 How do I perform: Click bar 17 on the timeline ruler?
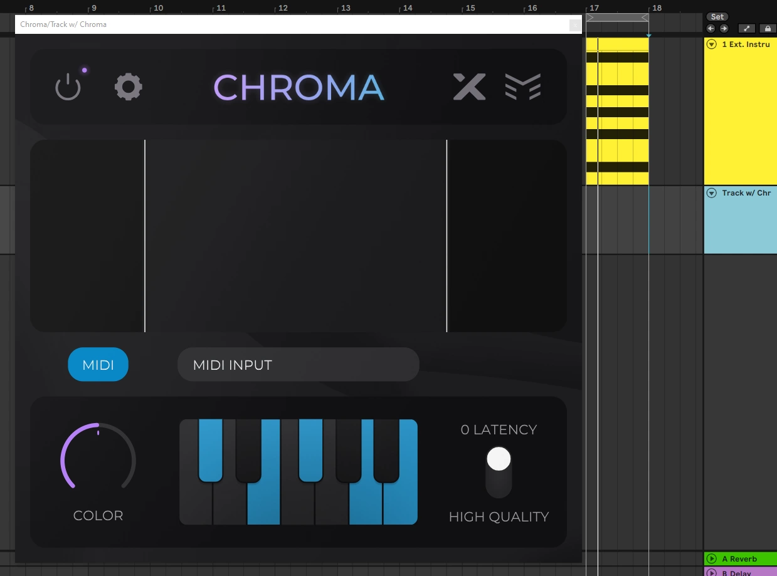(x=594, y=8)
